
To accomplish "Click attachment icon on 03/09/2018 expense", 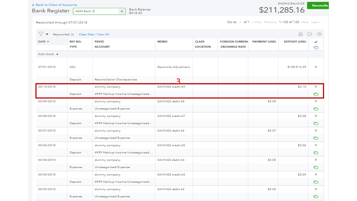I will 316,109.
